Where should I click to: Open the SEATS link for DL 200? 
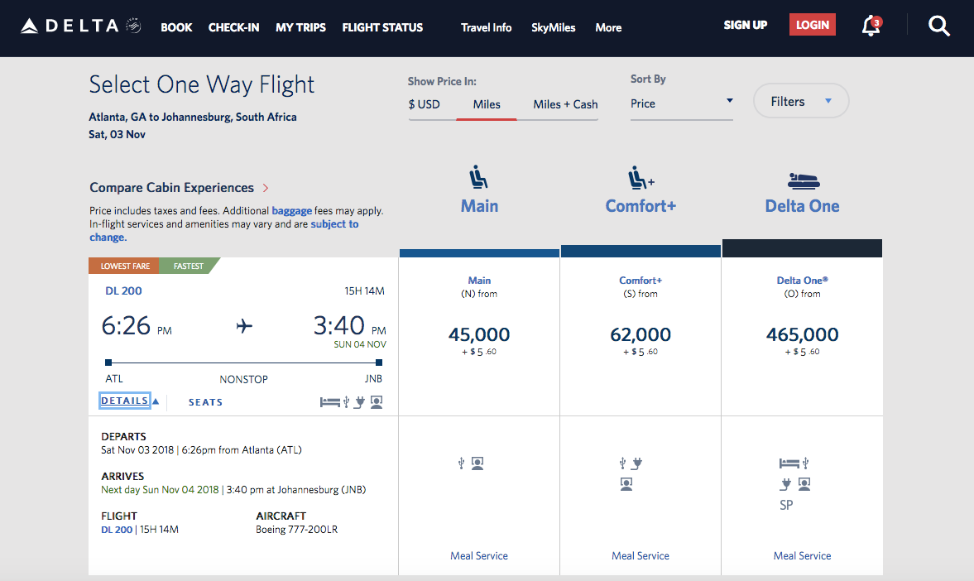205,402
